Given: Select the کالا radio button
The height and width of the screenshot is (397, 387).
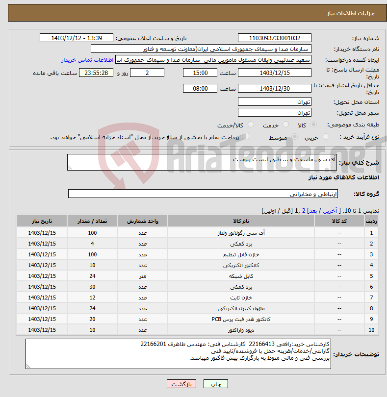Looking at the screenshot, I should pos(313,124).
